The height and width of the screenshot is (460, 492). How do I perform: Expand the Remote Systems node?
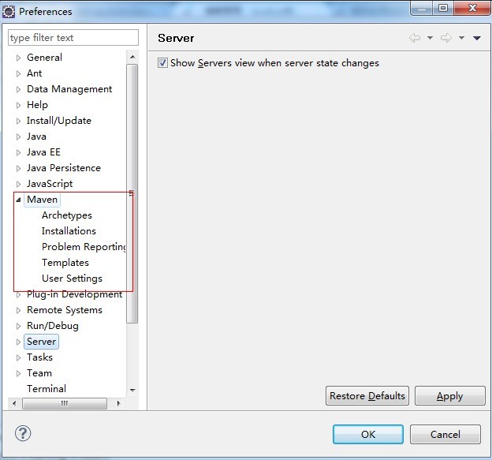[x=18, y=310]
